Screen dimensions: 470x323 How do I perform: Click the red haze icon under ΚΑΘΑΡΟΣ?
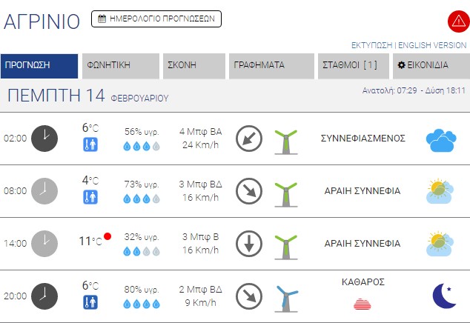(363, 302)
